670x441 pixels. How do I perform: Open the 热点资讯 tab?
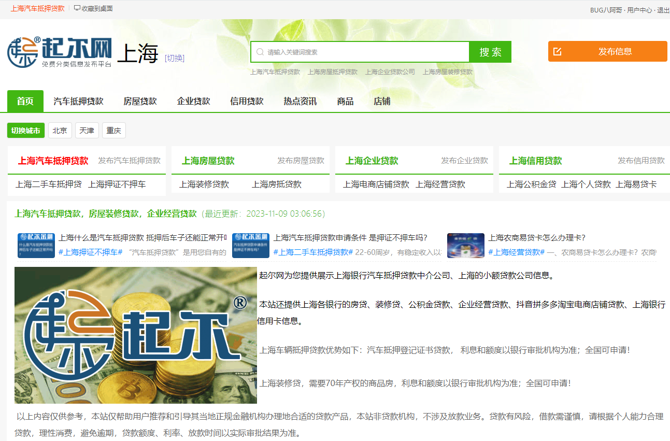tap(300, 101)
